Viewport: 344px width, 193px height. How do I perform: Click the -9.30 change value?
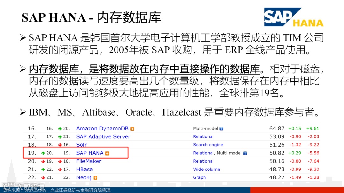tap(313, 169)
